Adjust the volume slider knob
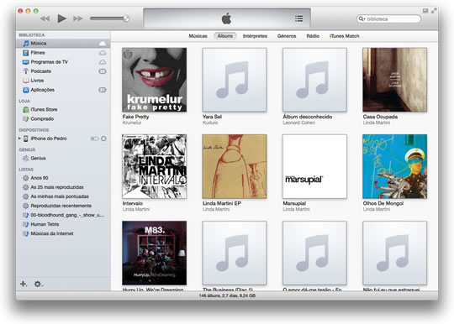 click(x=126, y=18)
